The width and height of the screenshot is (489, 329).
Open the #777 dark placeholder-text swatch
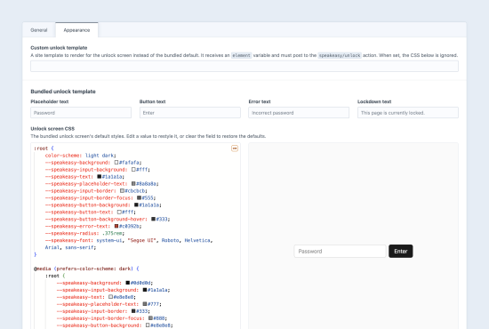point(145,304)
